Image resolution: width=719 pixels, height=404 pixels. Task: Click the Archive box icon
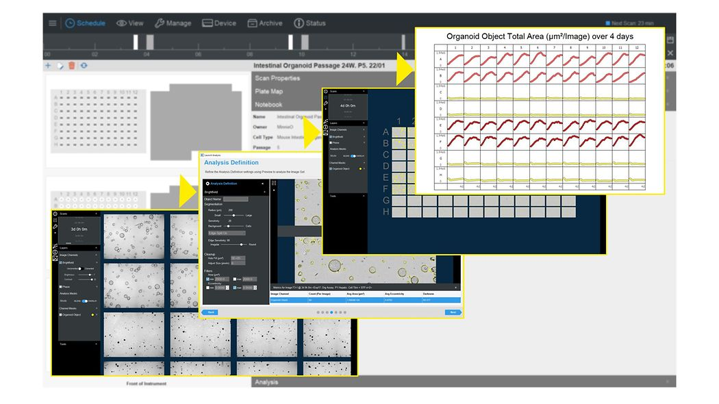point(251,23)
